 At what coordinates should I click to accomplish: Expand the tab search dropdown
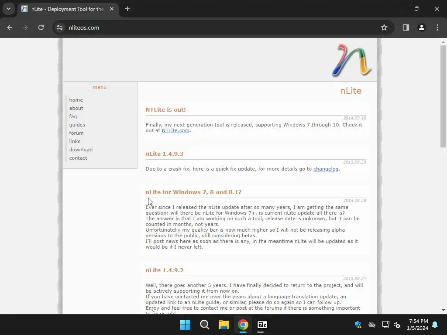tap(9, 9)
